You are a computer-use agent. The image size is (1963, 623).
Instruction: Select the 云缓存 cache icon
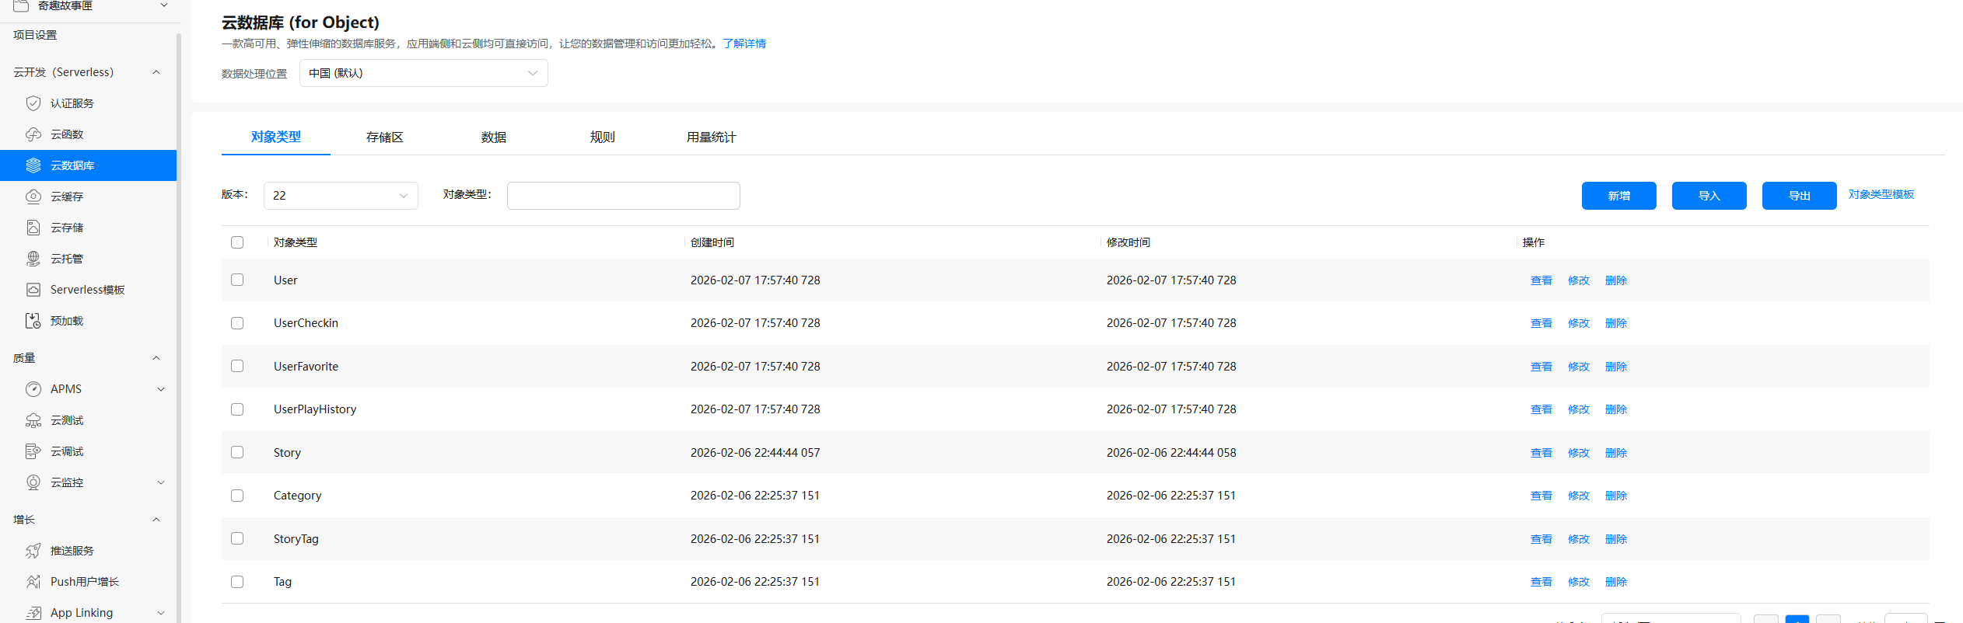[x=33, y=197]
